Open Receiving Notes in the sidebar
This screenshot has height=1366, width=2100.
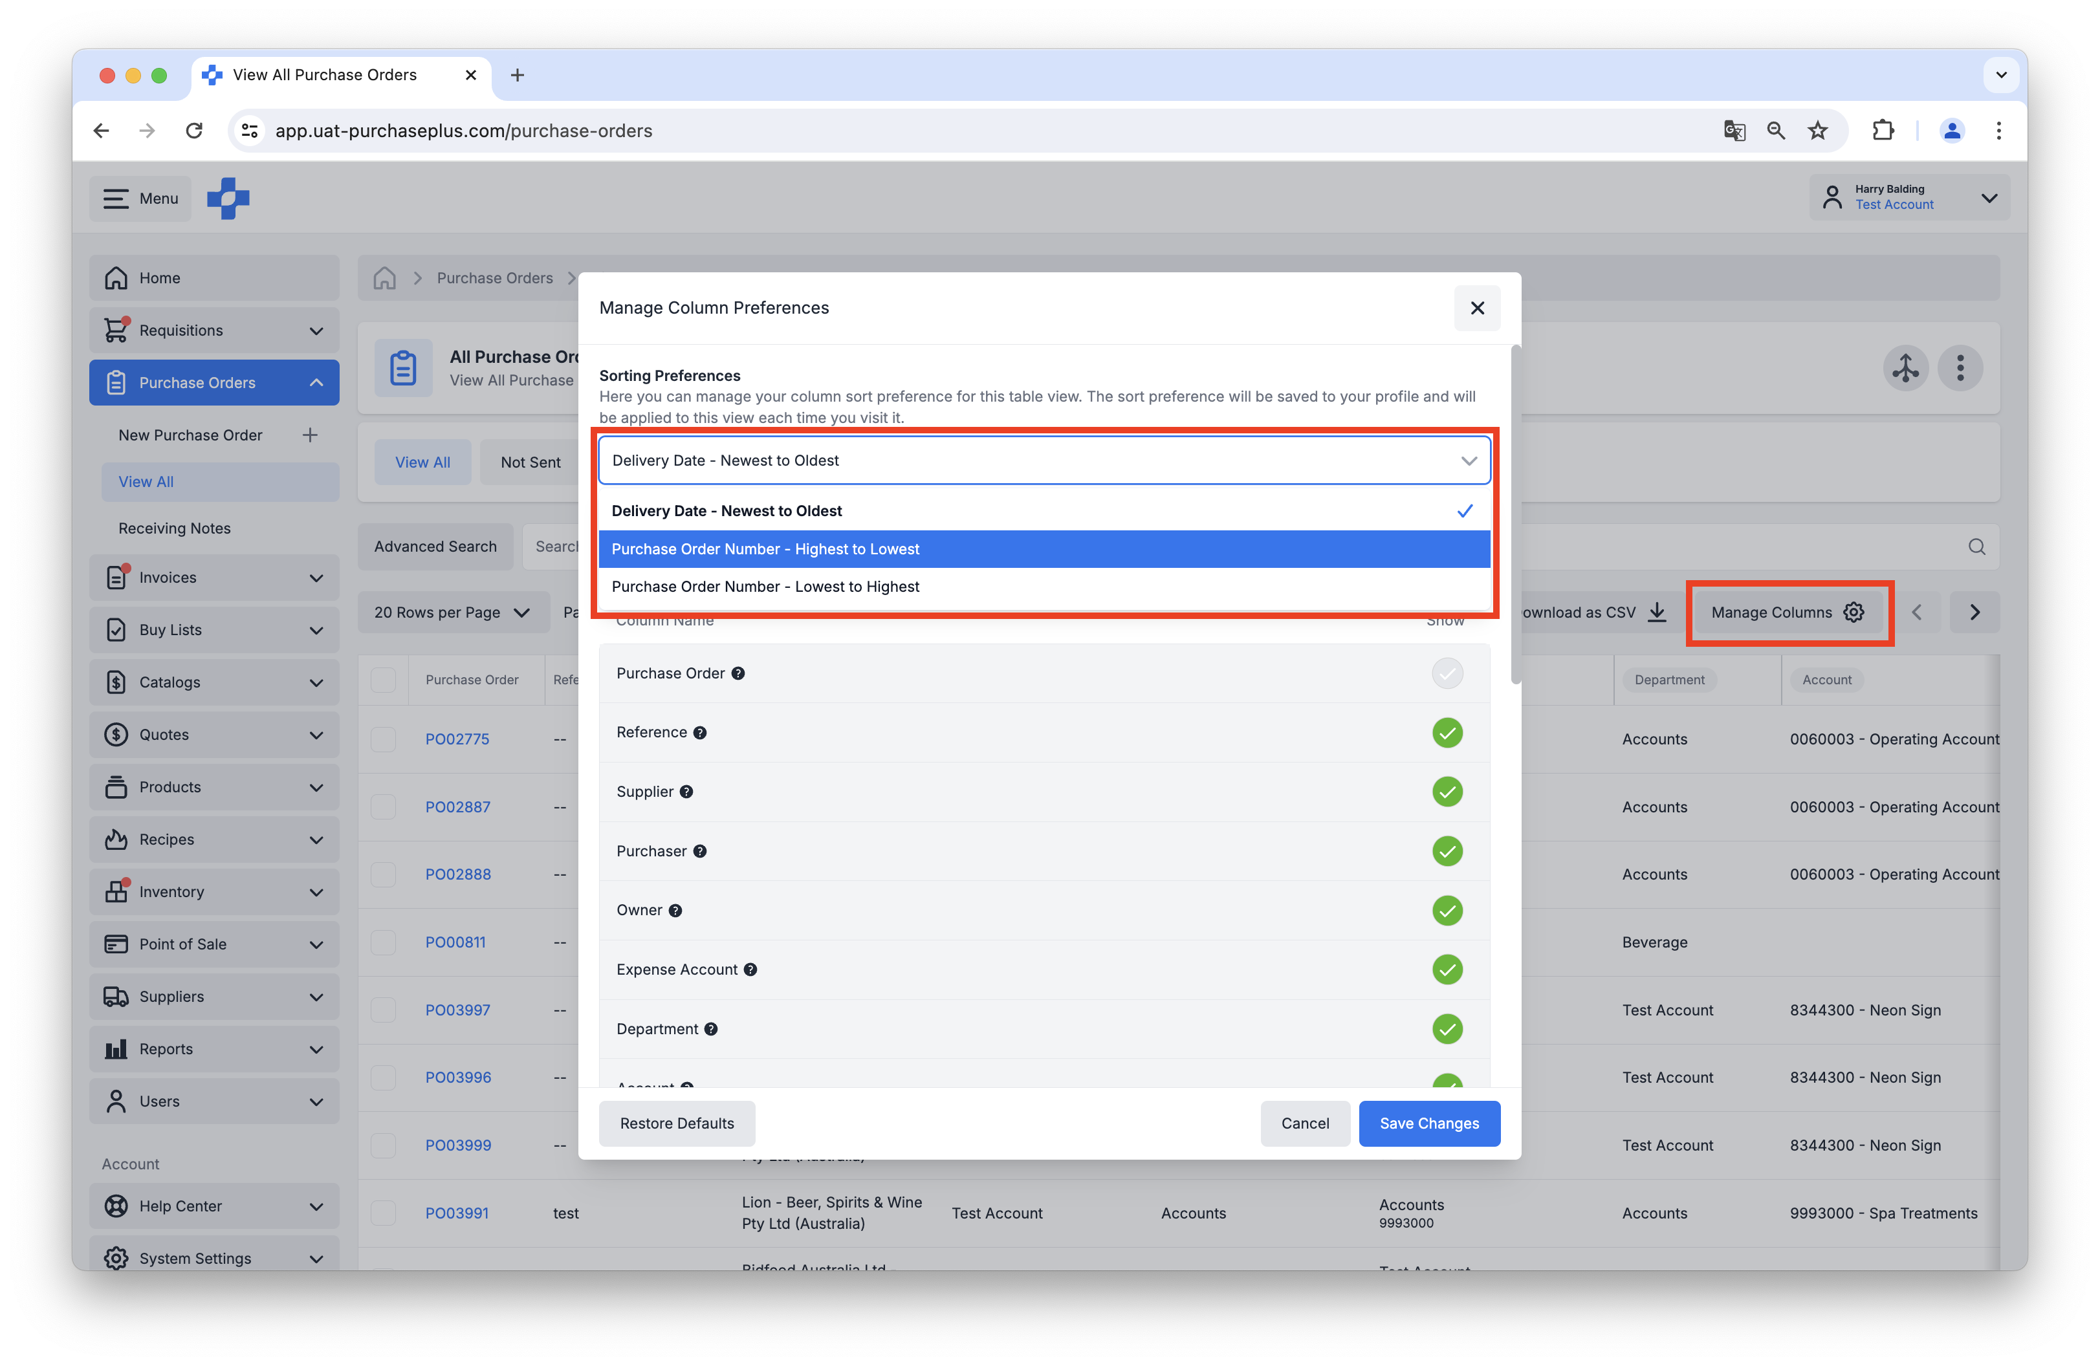(175, 528)
